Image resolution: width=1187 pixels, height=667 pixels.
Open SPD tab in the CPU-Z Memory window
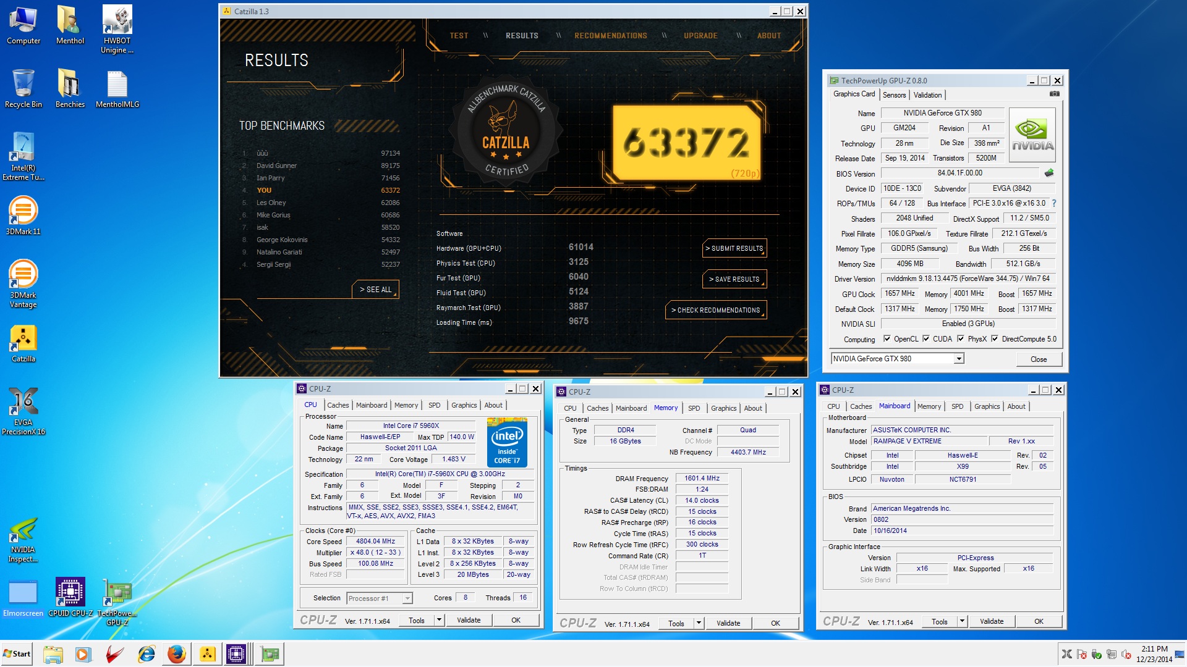pos(694,408)
